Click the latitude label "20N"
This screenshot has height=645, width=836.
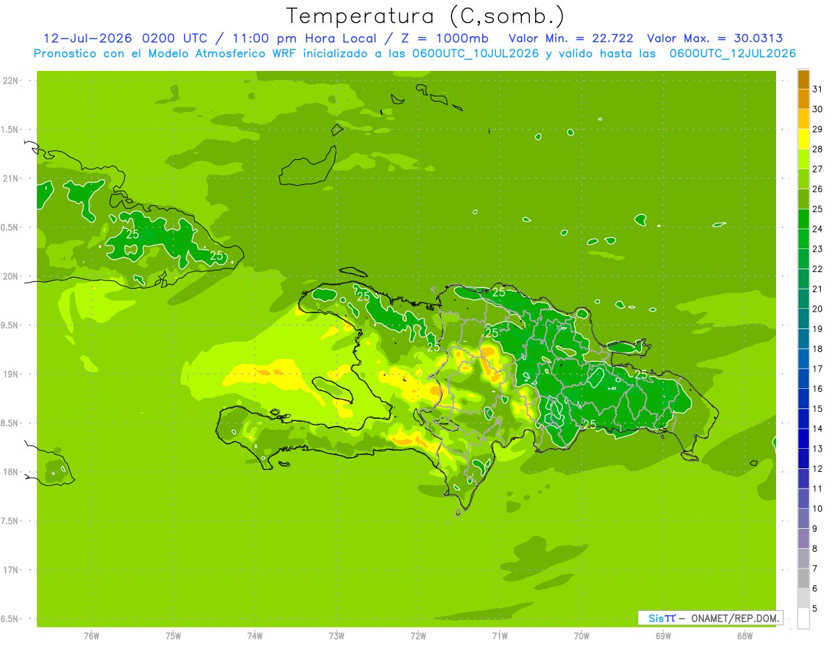click(x=12, y=277)
